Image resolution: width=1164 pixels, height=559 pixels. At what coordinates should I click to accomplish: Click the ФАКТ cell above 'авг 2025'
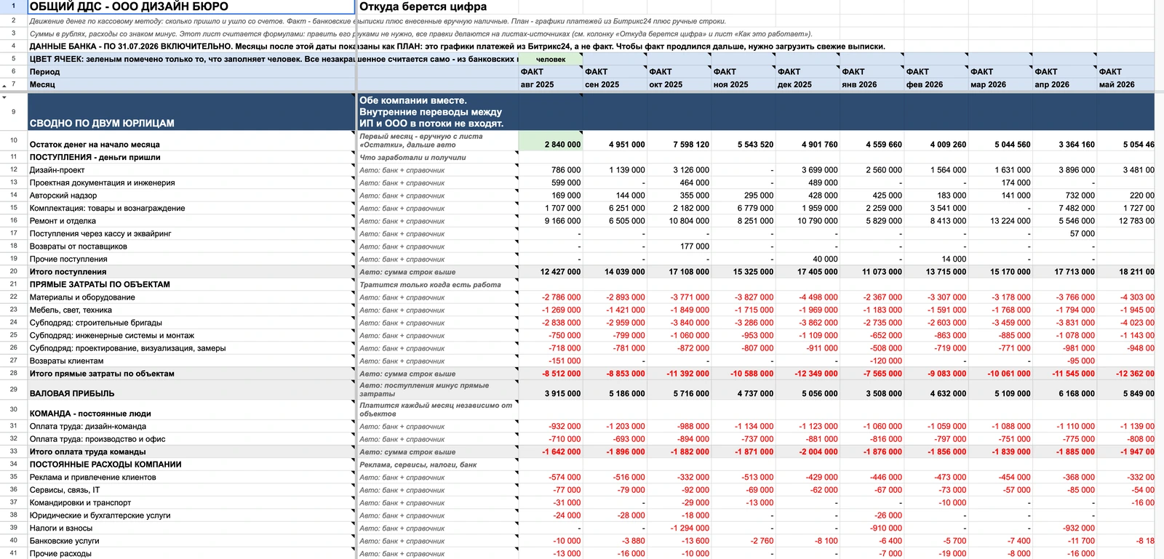(x=551, y=72)
